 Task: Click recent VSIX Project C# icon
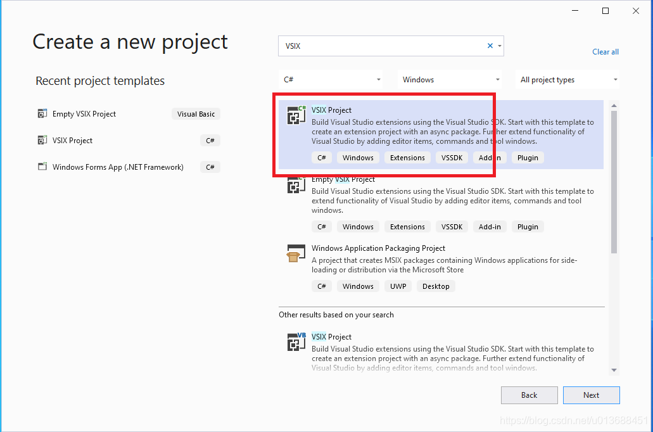42,141
